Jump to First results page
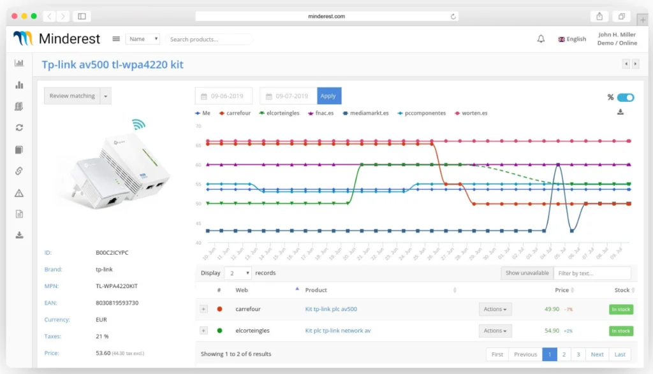This screenshot has height=374, width=653. click(497, 354)
